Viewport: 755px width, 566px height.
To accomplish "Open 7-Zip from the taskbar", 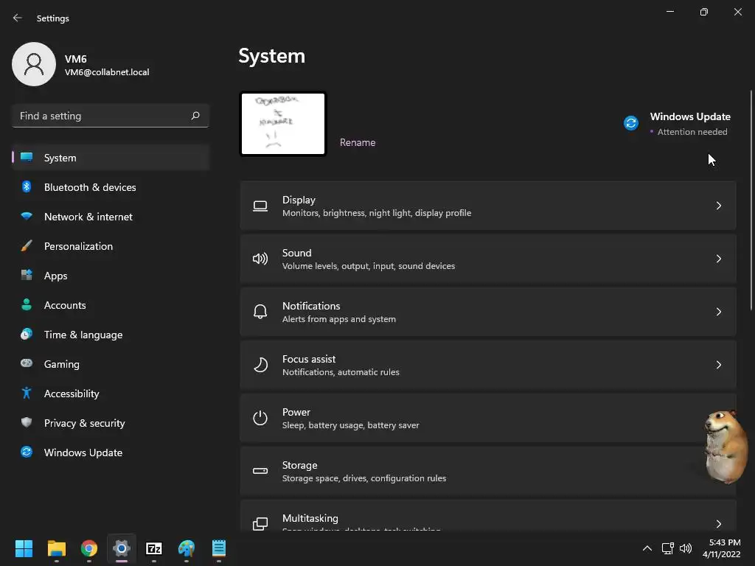I will pos(153,548).
